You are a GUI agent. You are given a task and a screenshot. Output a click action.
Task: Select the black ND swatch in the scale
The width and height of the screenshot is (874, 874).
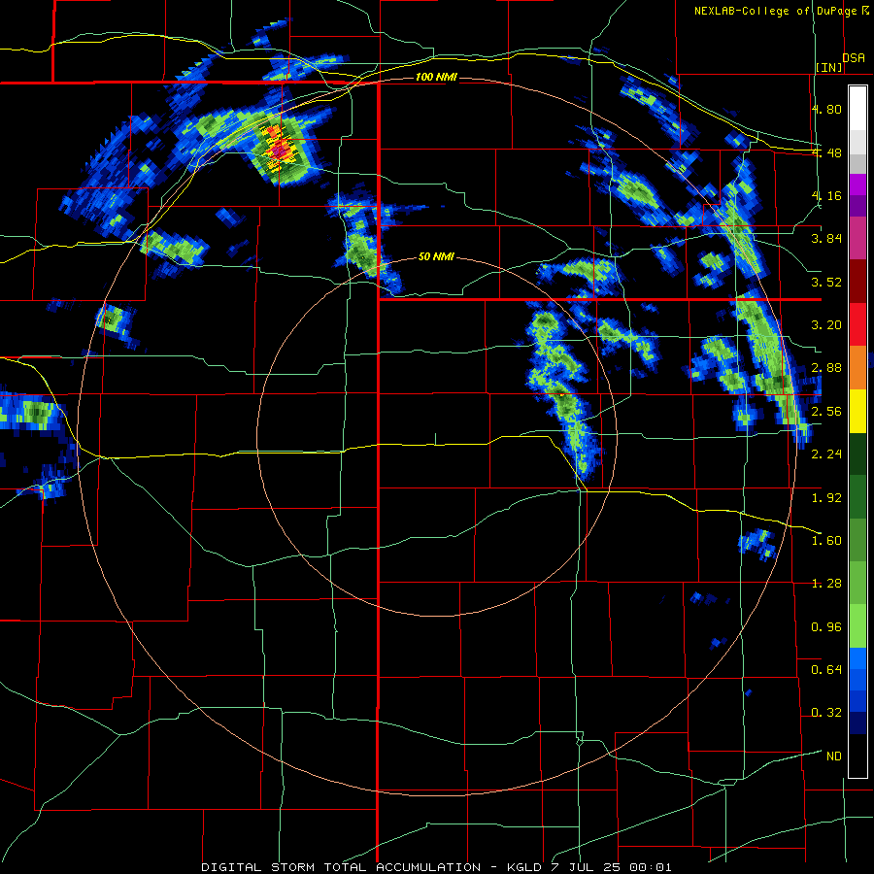[857, 756]
